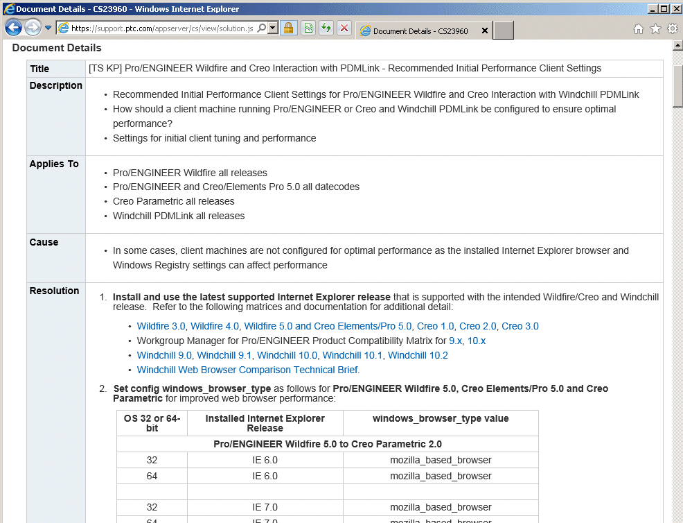
Task: Click the Forward navigation arrow
Action: click(31, 27)
